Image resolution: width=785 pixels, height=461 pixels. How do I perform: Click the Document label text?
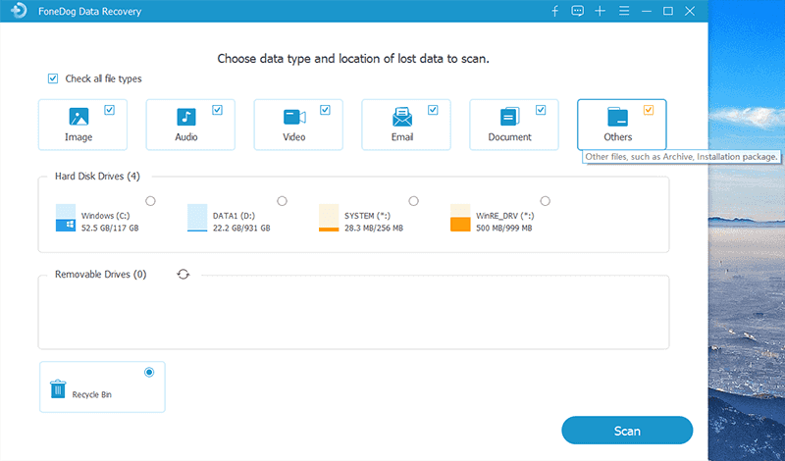(x=509, y=136)
